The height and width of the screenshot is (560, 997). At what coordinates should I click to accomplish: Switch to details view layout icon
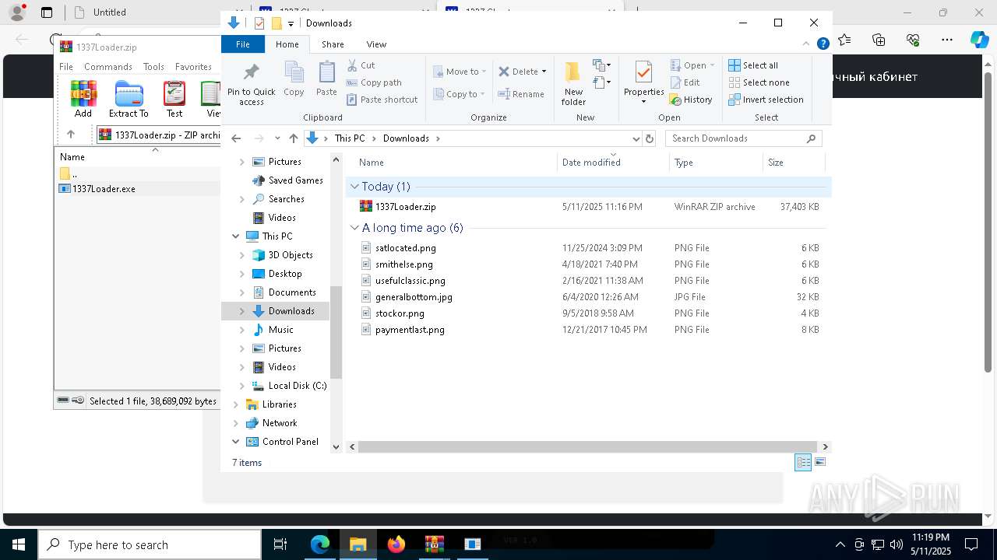pyautogui.click(x=803, y=462)
